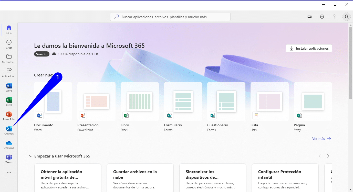Screen dimensions: 353x192
Task: Open Outlook from the sidebar
Action: [x=9, y=130]
